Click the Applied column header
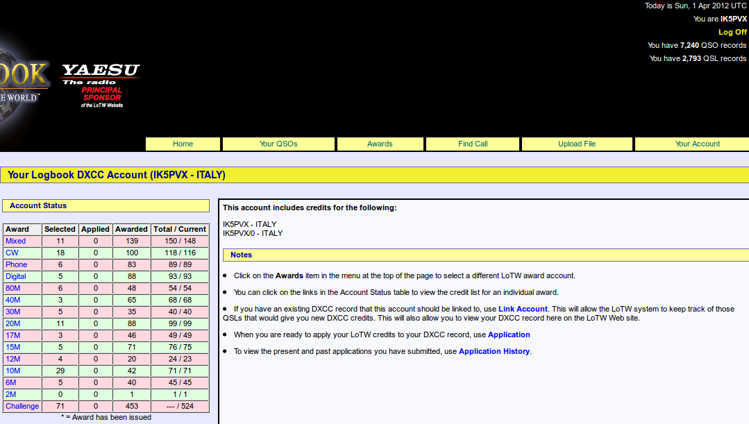The width and height of the screenshot is (749, 424). [96, 229]
